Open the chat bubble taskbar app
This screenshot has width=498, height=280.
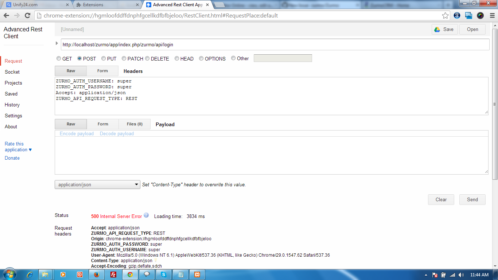[147, 275]
